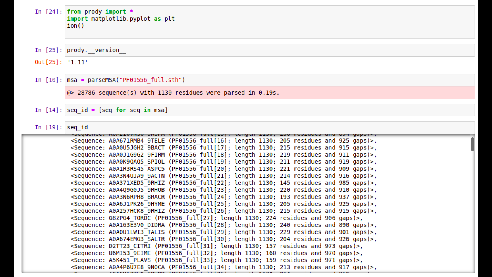
Task: Select the Out[25] prompt label
Action: [48, 62]
